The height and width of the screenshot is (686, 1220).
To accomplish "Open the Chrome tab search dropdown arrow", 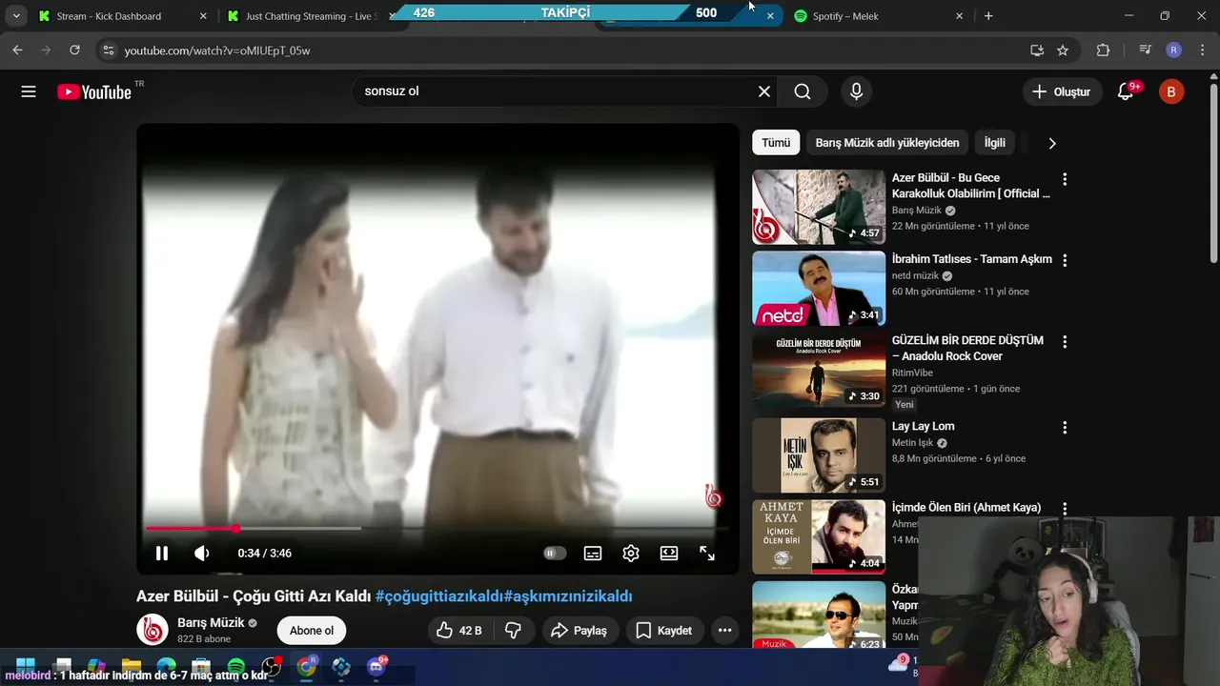I will 15,16.
